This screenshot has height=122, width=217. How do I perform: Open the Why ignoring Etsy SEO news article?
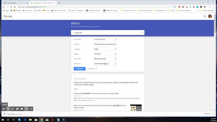(x=96, y=94)
